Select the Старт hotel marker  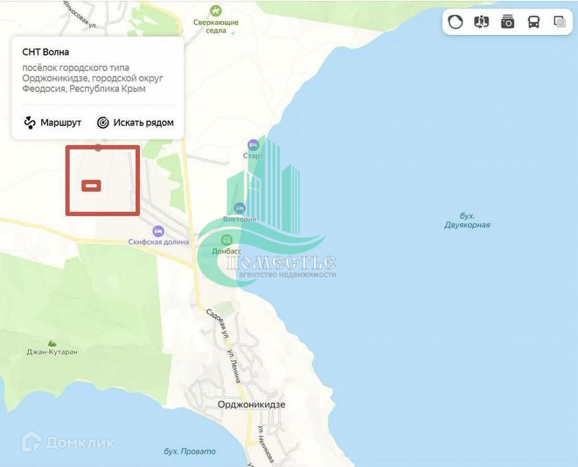(253, 145)
